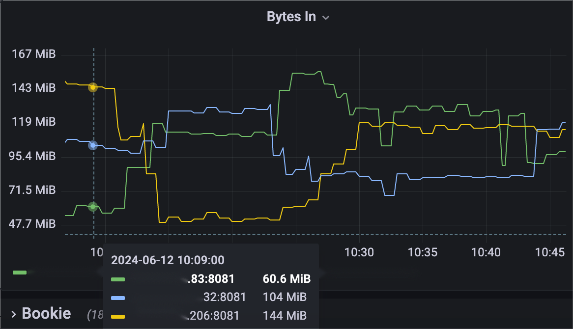Click blue swatch beside 32:8081 in tooltip
This screenshot has width=573, height=329.
tap(118, 297)
